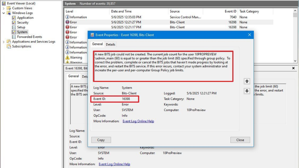Screen dimensions: 299x168
Task: Click the event description text box in dialog
Action: click(163, 66)
